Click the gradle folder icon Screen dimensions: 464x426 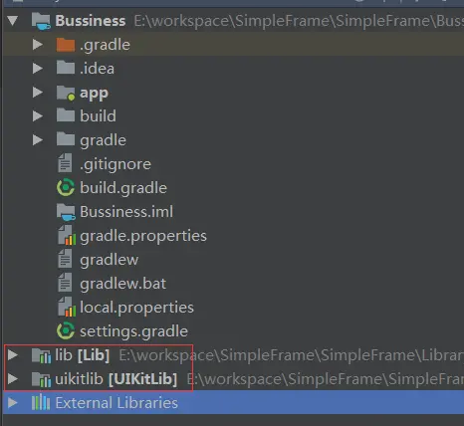coord(66,139)
